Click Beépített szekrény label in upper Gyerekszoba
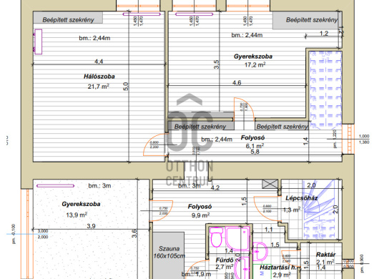 [x=312, y=20]
